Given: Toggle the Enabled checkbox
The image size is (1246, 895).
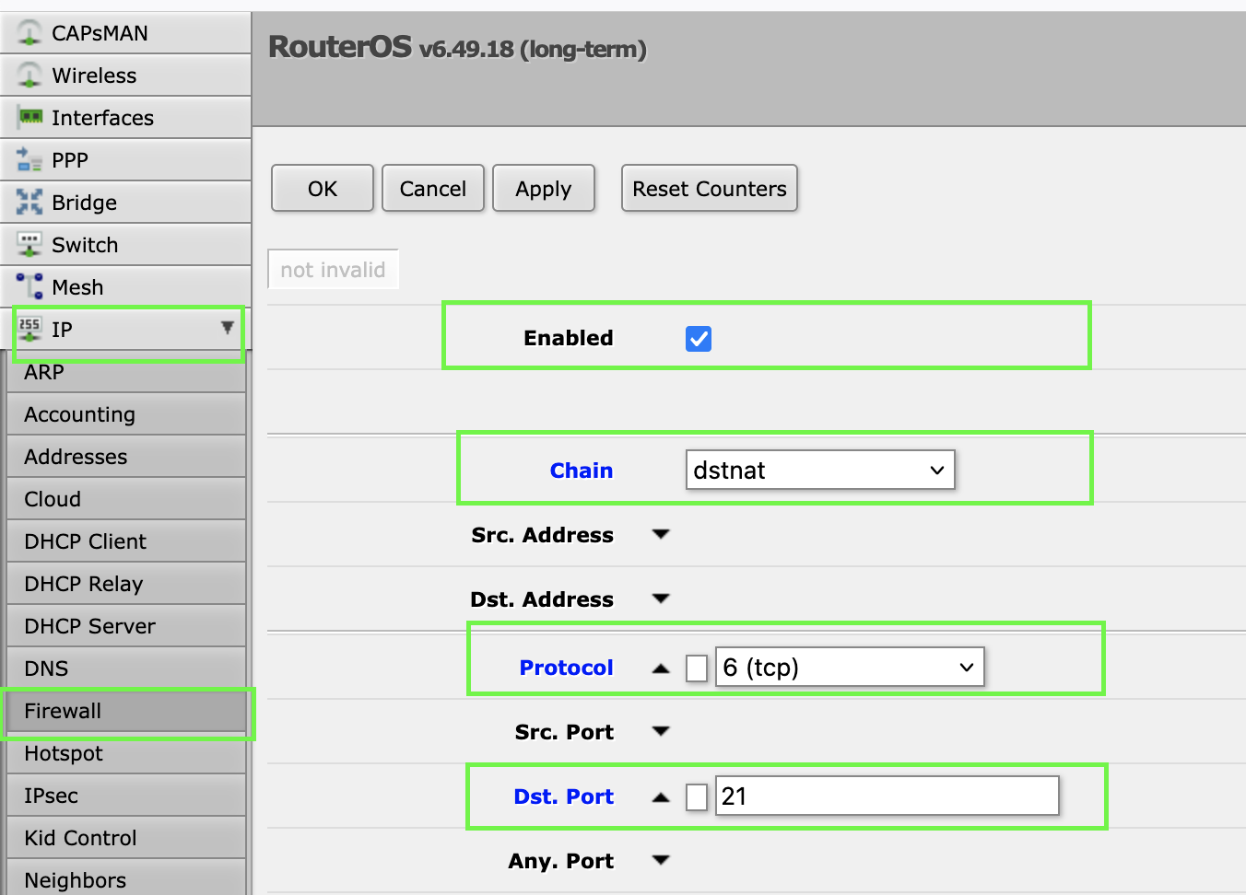Looking at the screenshot, I should tap(699, 339).
